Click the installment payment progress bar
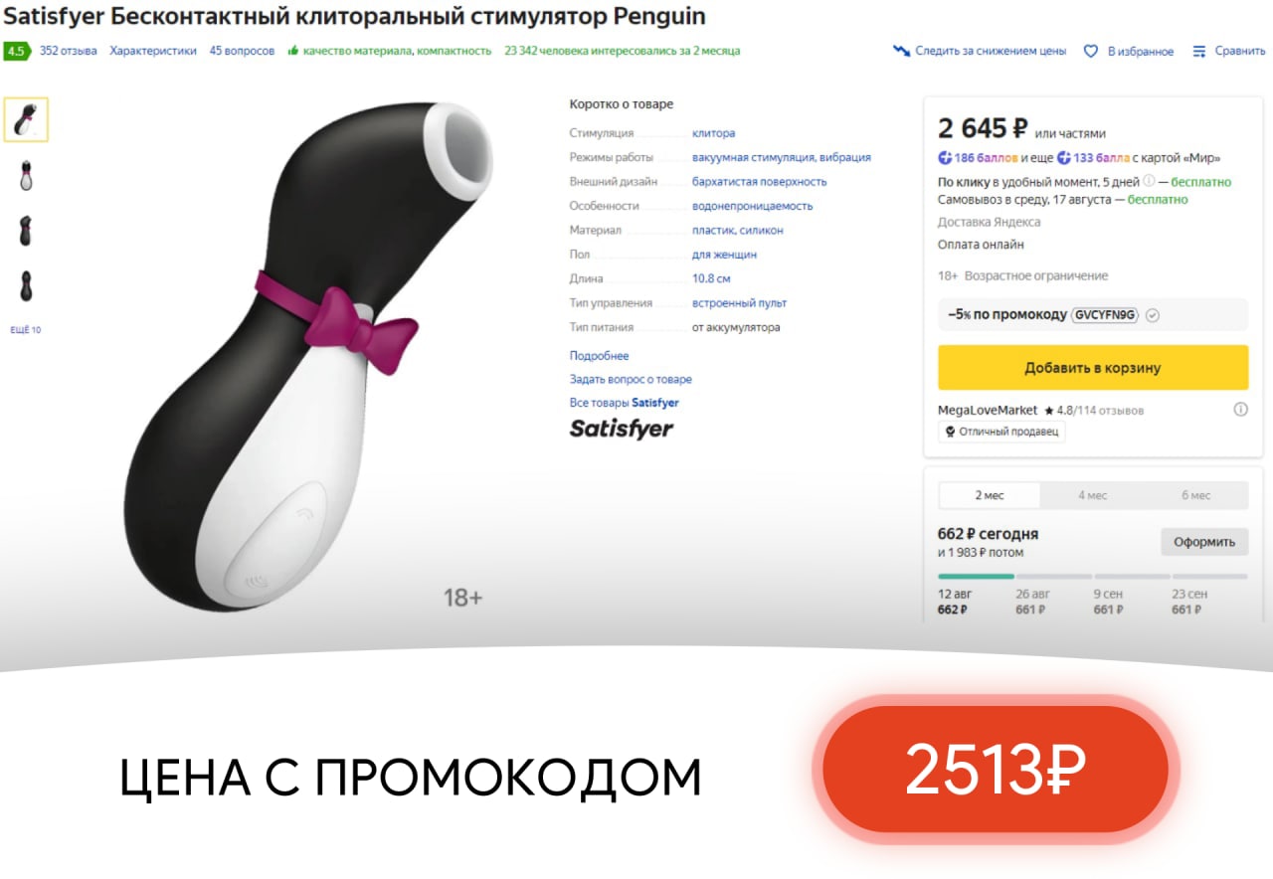 tap(1092, 576)
